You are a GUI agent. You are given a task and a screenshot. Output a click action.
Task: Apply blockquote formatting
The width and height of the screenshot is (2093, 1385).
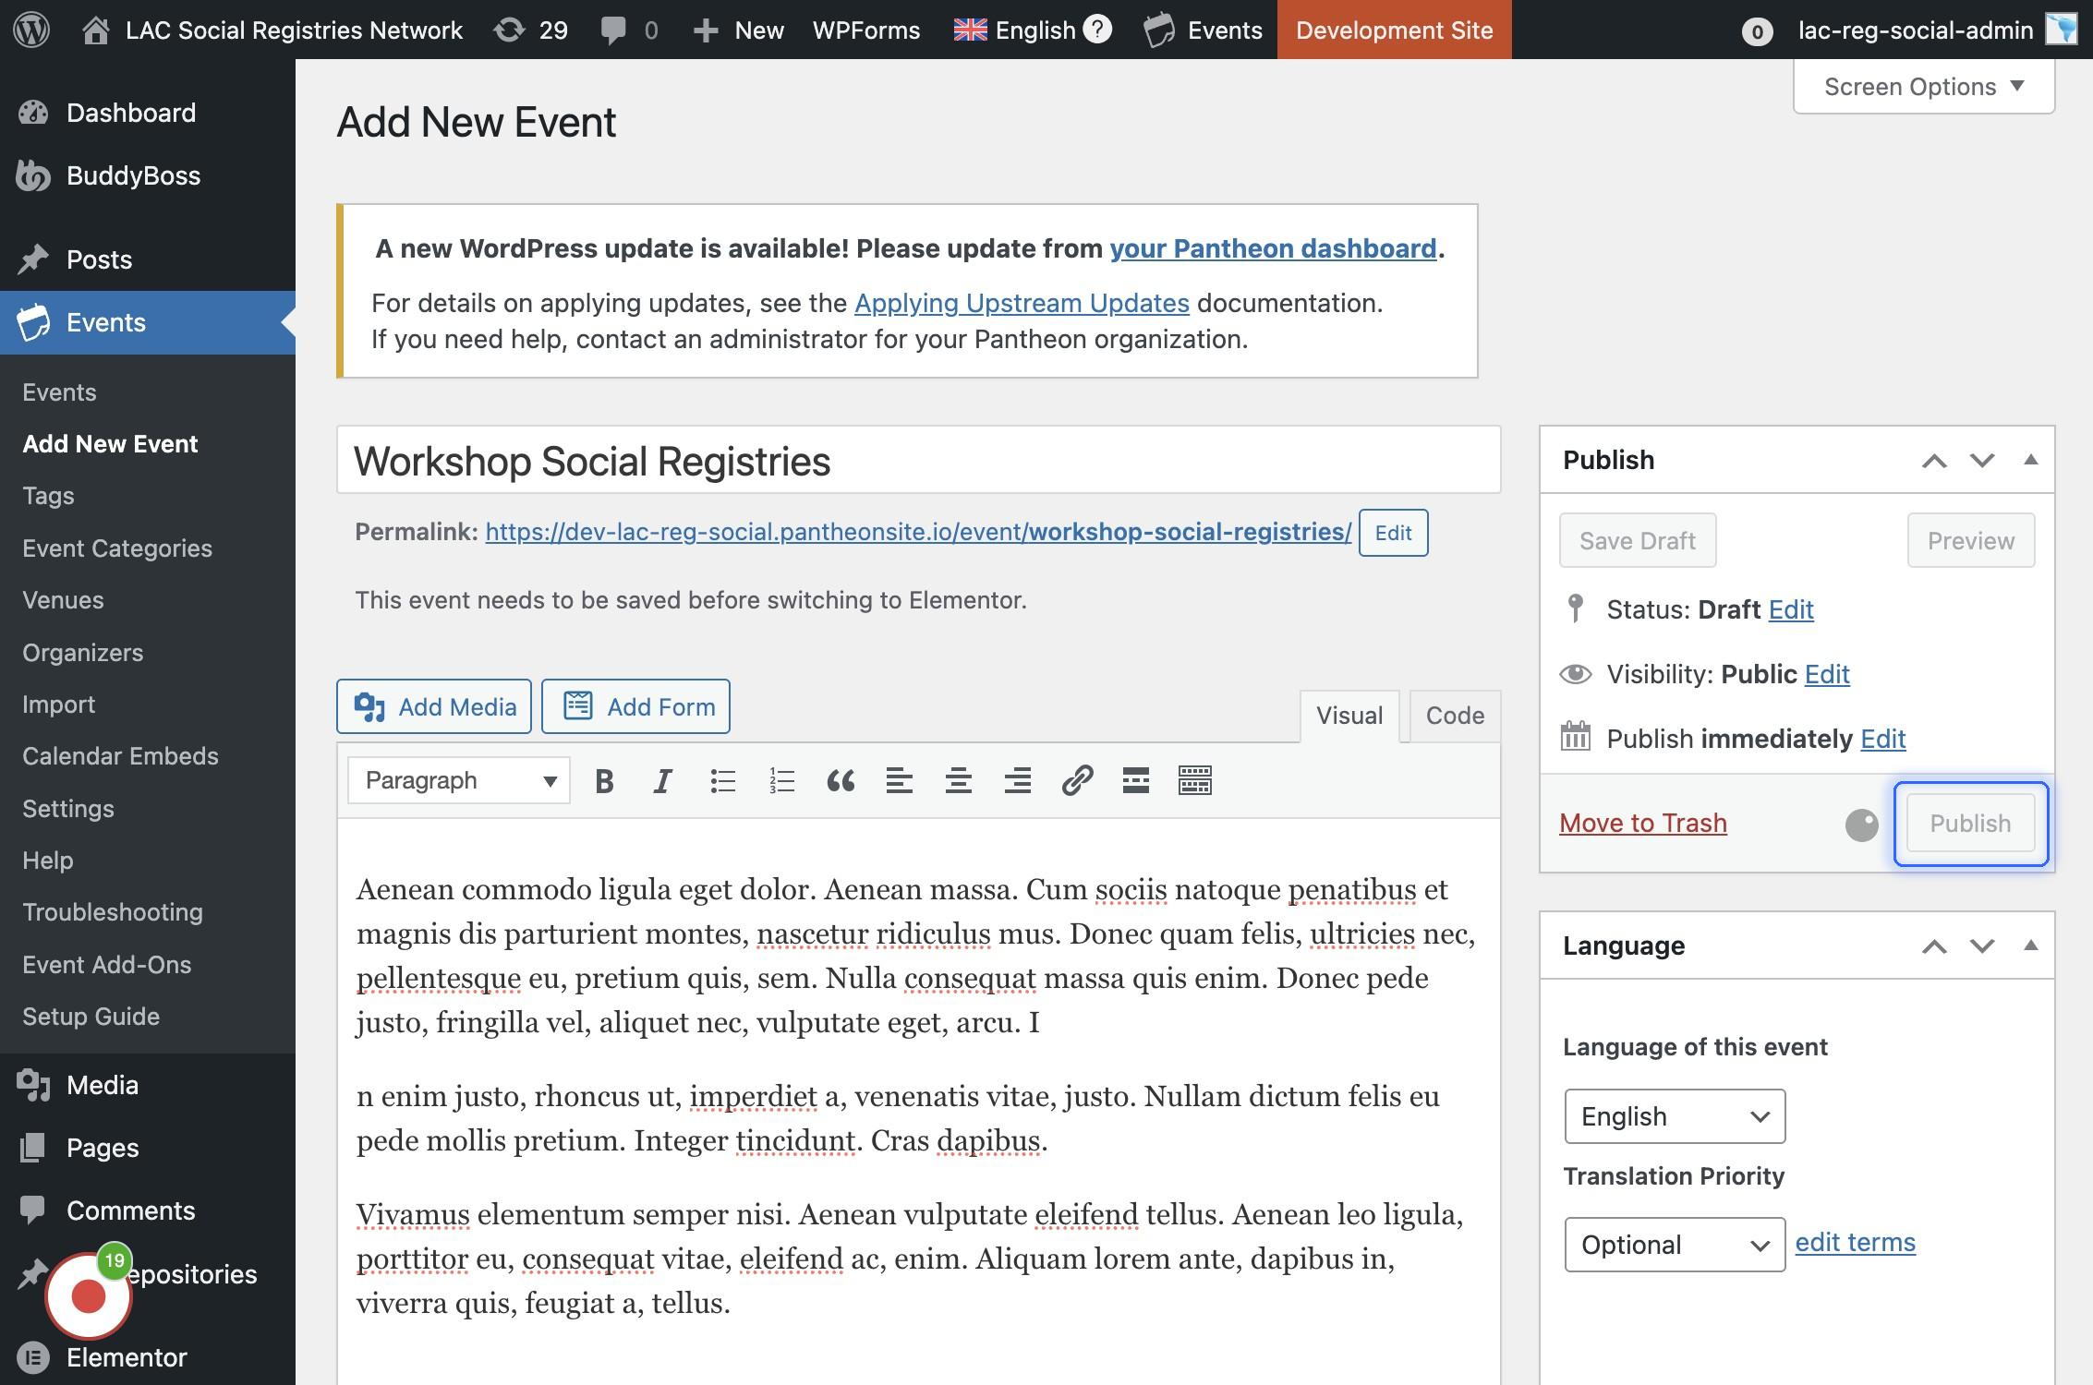pyautogui.click(x=840, y=781)
